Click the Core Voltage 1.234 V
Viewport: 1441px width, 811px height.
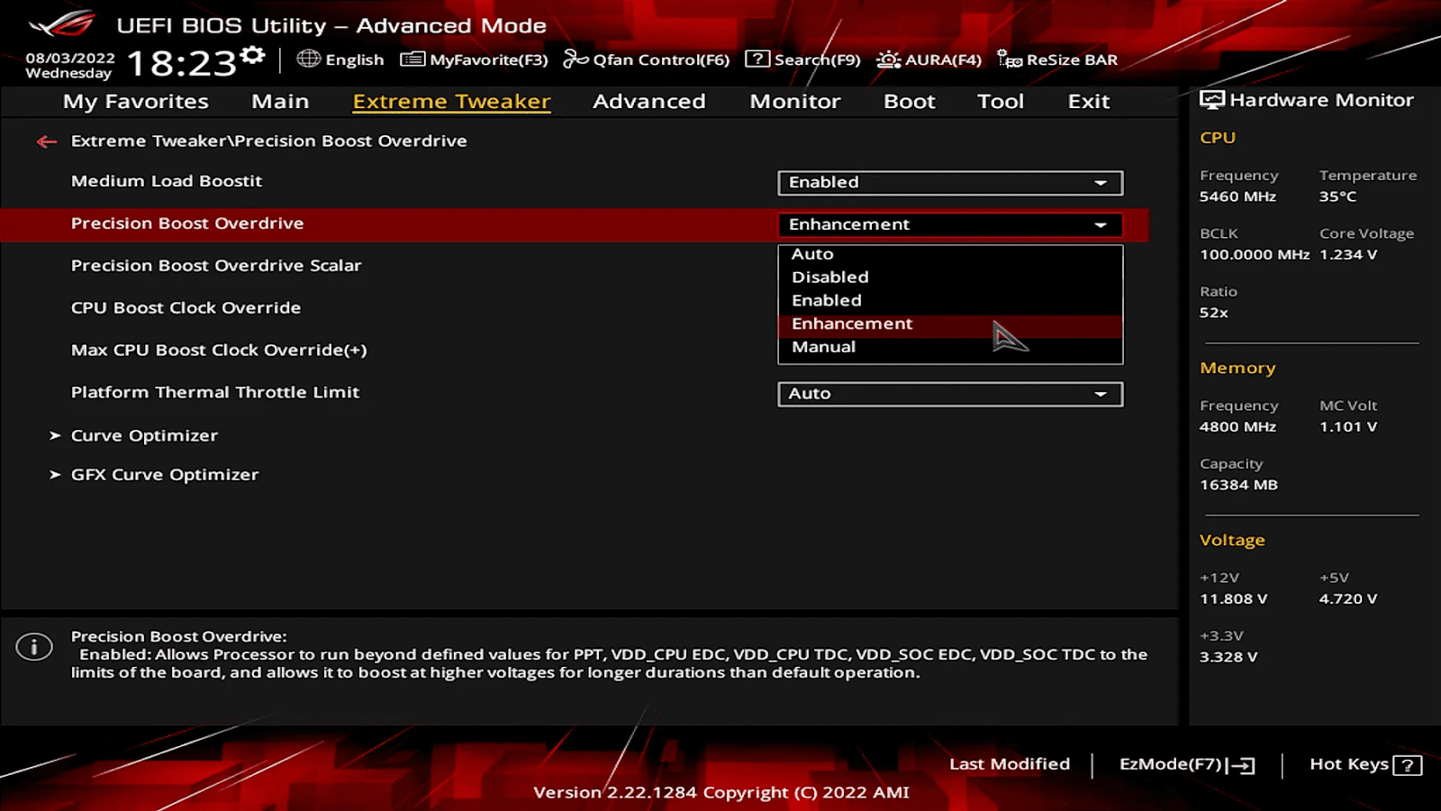[x=1348, y=255]
